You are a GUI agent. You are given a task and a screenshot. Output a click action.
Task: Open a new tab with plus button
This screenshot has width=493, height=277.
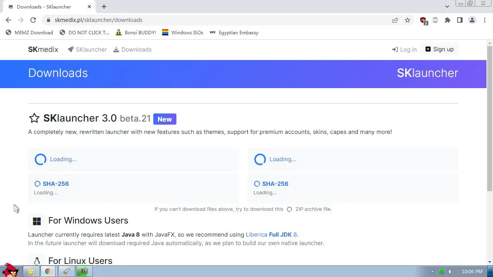pos(104,7)
